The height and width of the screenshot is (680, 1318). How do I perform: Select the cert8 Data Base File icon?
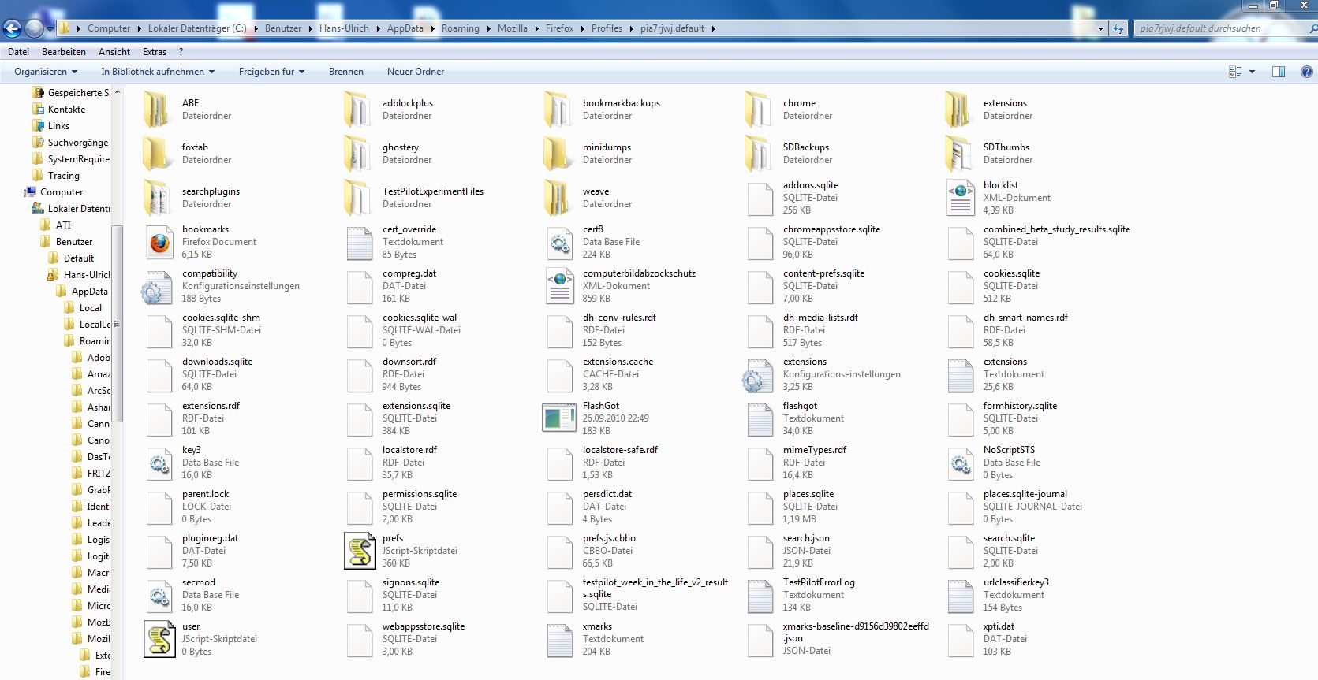(560, 242)
